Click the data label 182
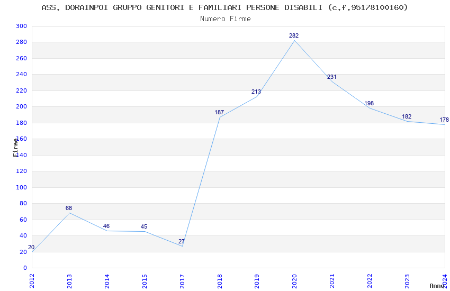This screenshot has width=450, height=291. point(407,116)
